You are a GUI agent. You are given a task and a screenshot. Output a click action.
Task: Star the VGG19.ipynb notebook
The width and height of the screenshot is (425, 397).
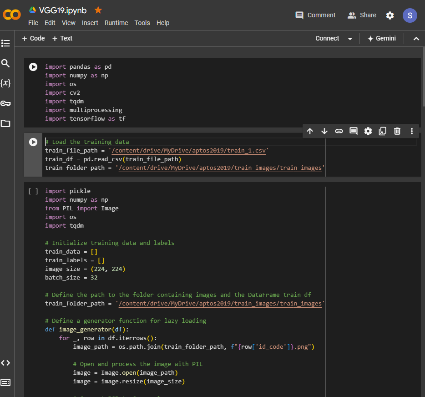98,10
